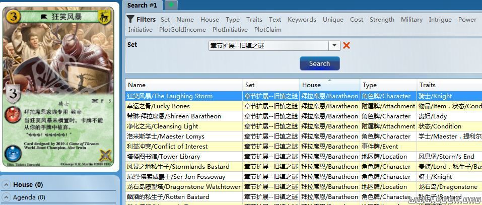Screen dimensions: 482x205
Task: Click the green new search tab icon
Action: coord(171,5)
